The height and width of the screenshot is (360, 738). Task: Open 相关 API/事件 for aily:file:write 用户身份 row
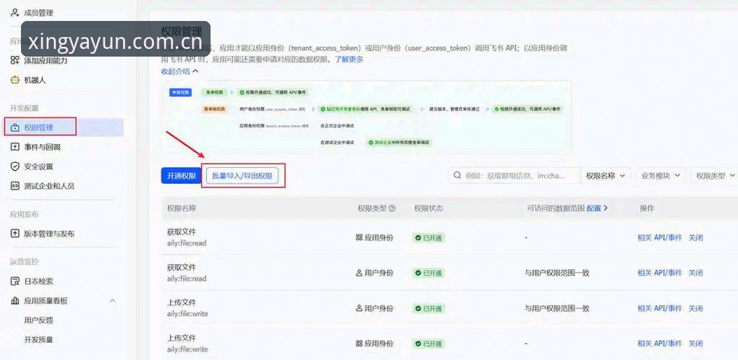660,308
